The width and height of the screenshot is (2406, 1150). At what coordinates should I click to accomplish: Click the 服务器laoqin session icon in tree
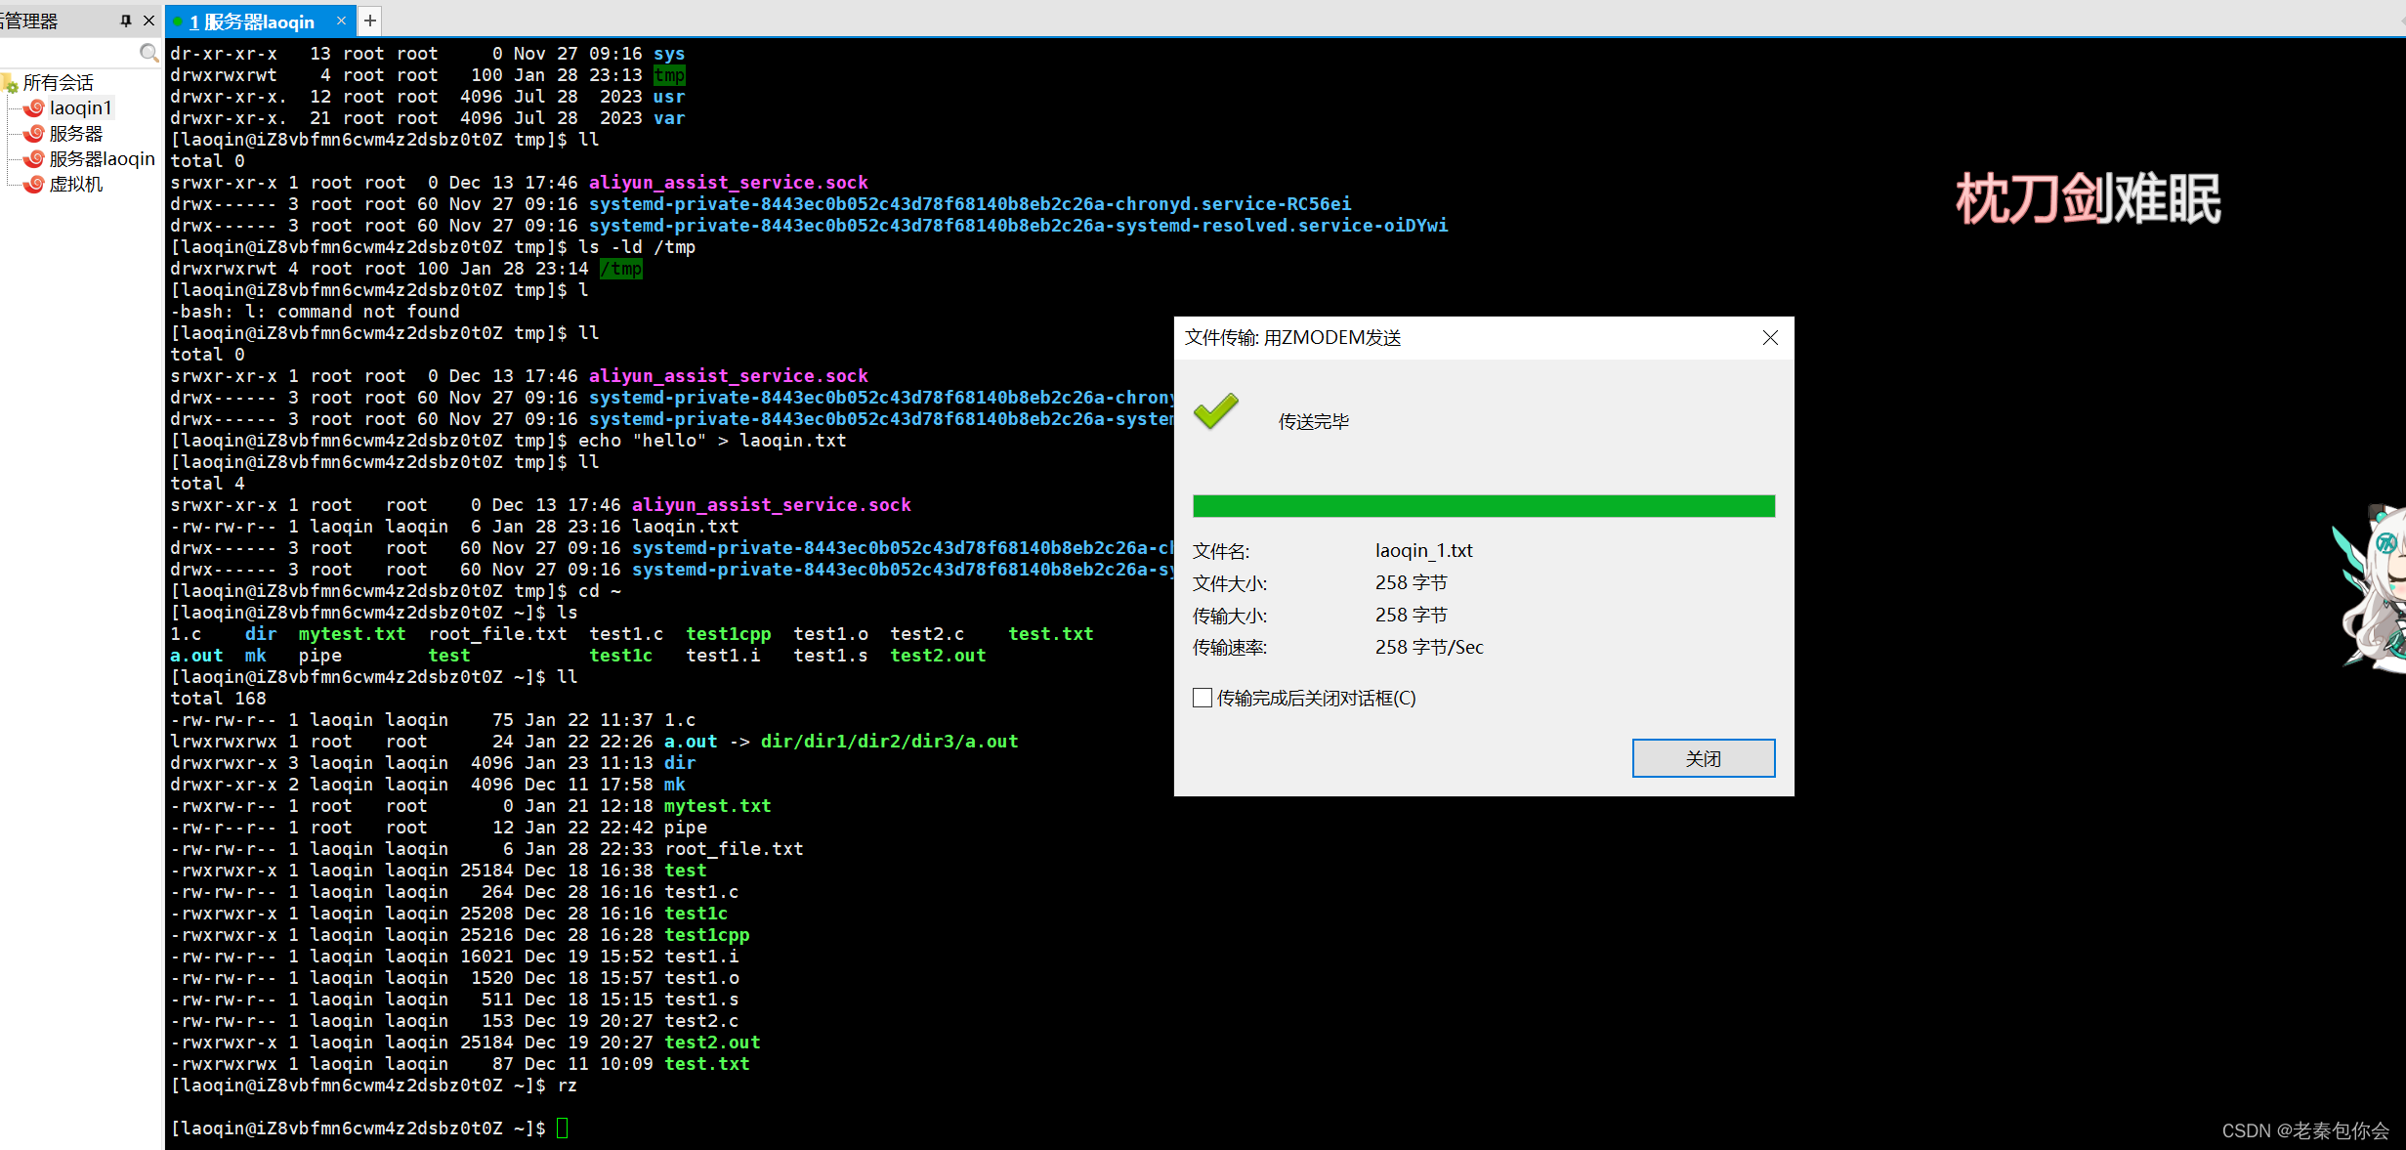34,158
